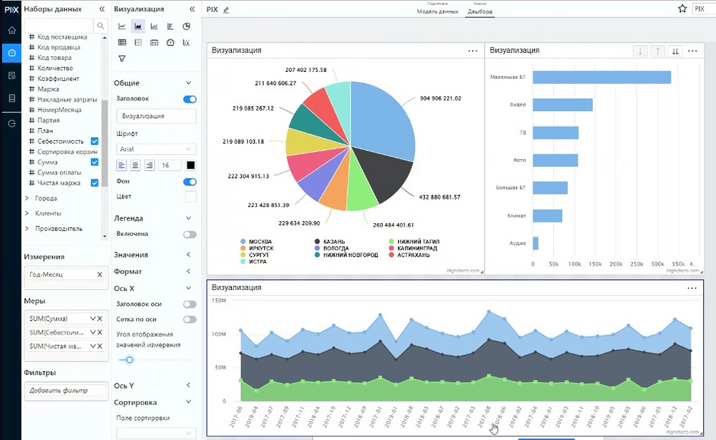Switch to the Модель данных tab
The image size is (716, 440).
(x=438, y=12)
